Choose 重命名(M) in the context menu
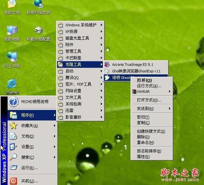Image resolution: width=204 pixels, height=185 pixels. click(152, 143)
